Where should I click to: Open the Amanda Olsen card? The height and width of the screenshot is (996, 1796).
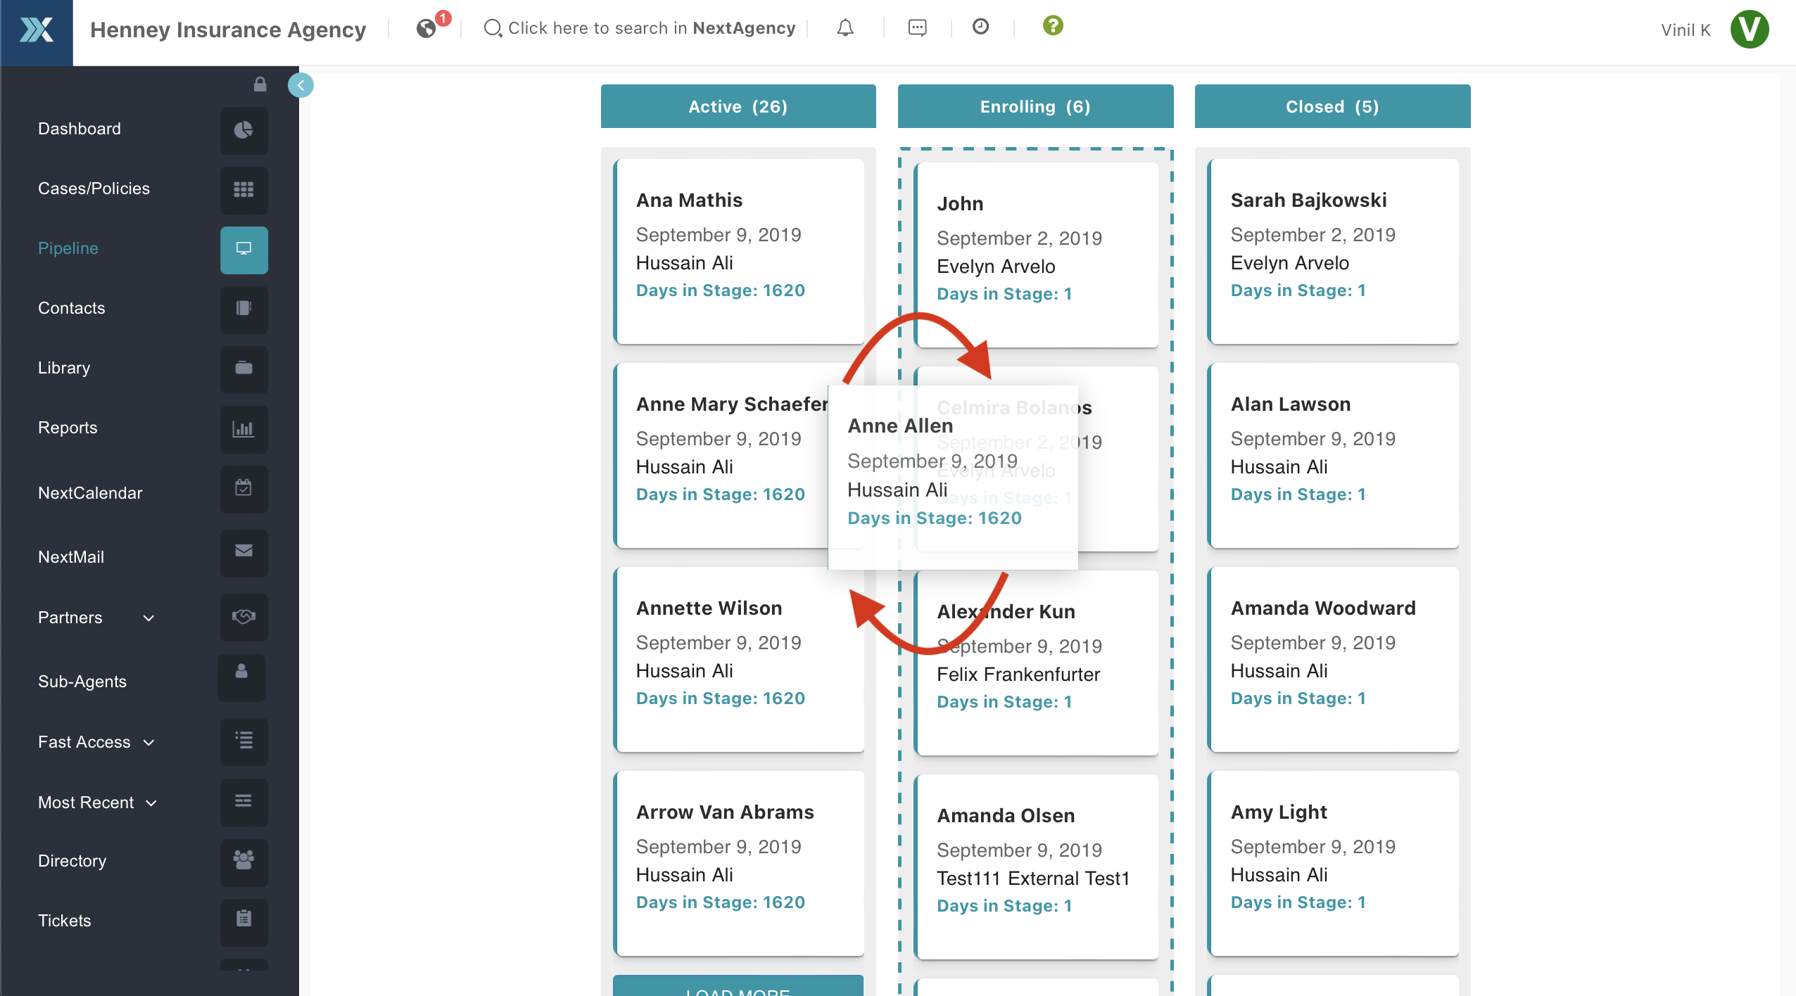pos(1036,867)
